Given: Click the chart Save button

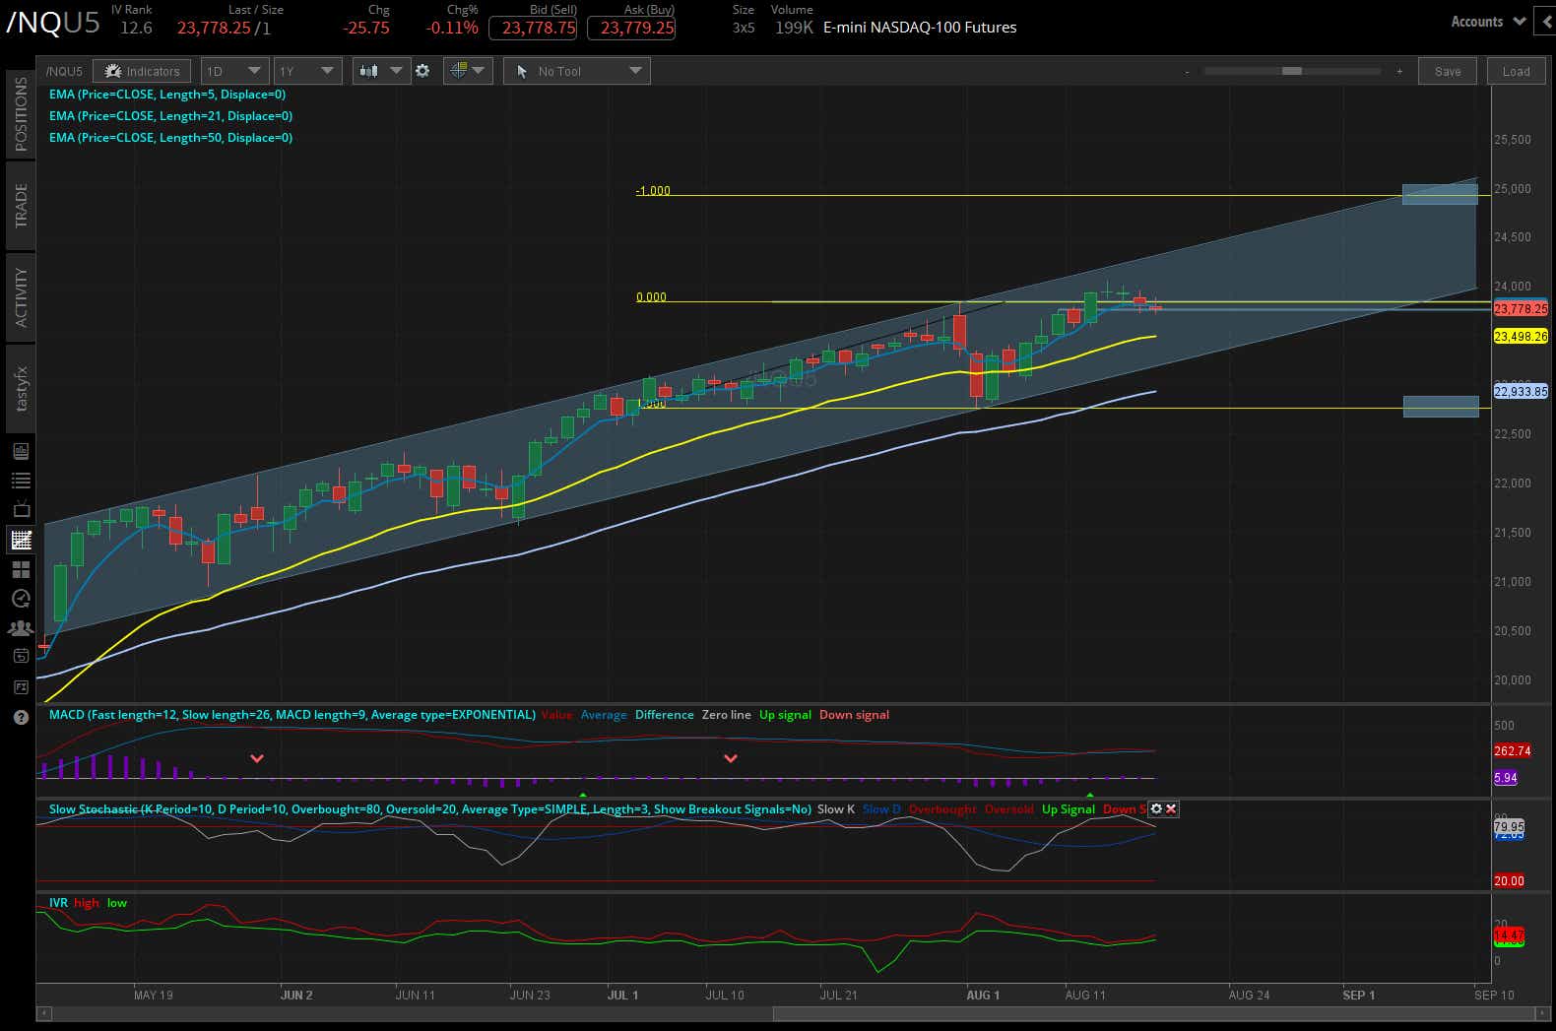Looking at the screenshot, I should point(1448,71).
